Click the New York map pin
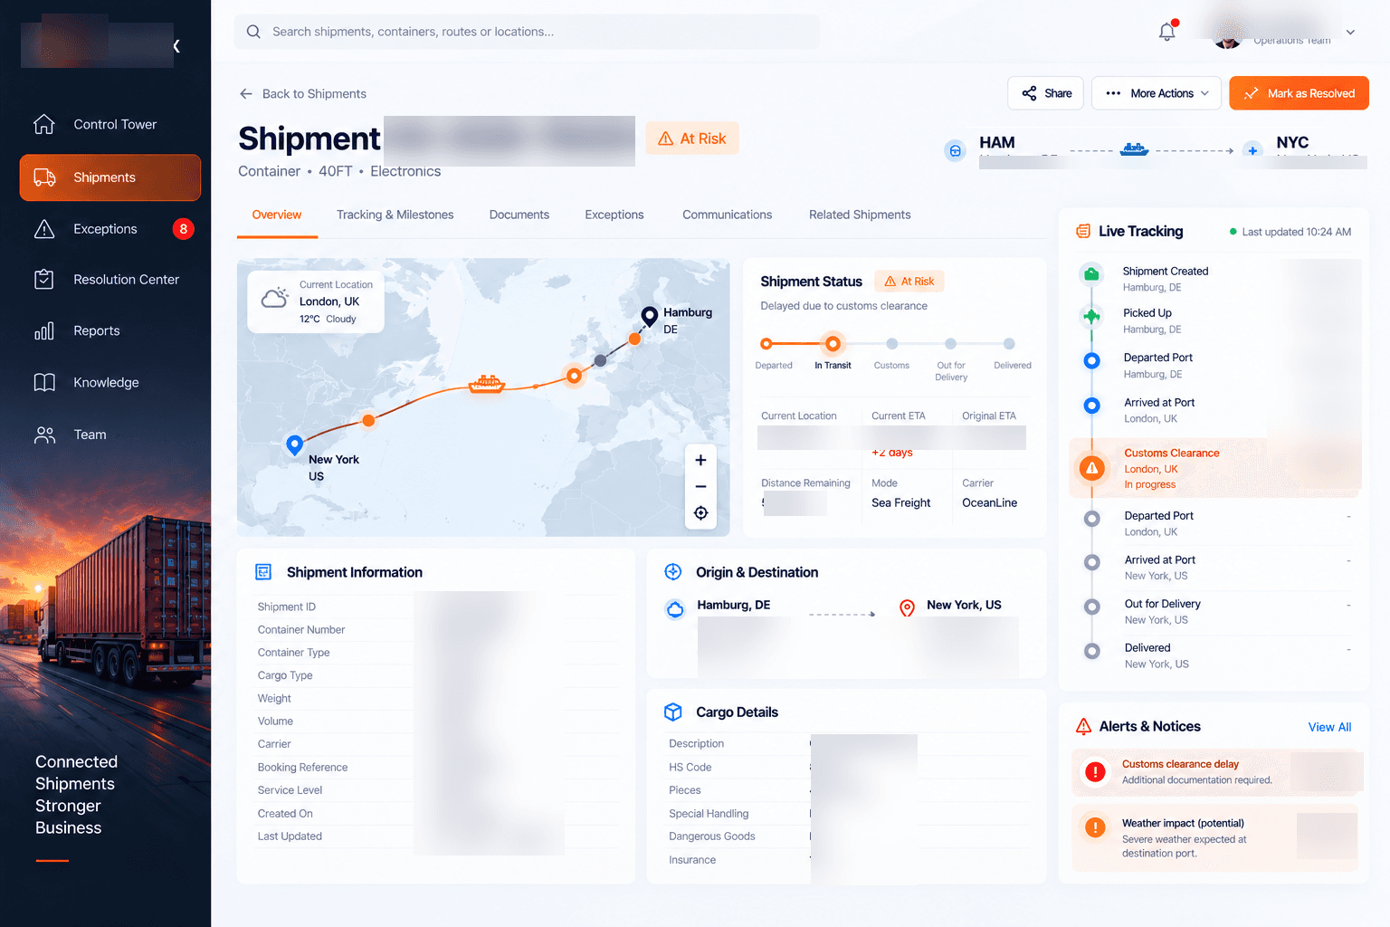This screenshot has height=927, width=1390. [294, 445]
